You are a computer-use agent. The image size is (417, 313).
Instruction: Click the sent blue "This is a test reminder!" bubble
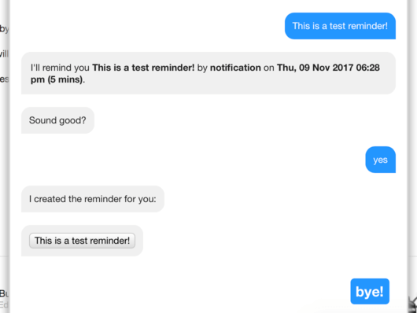(340, 26)
